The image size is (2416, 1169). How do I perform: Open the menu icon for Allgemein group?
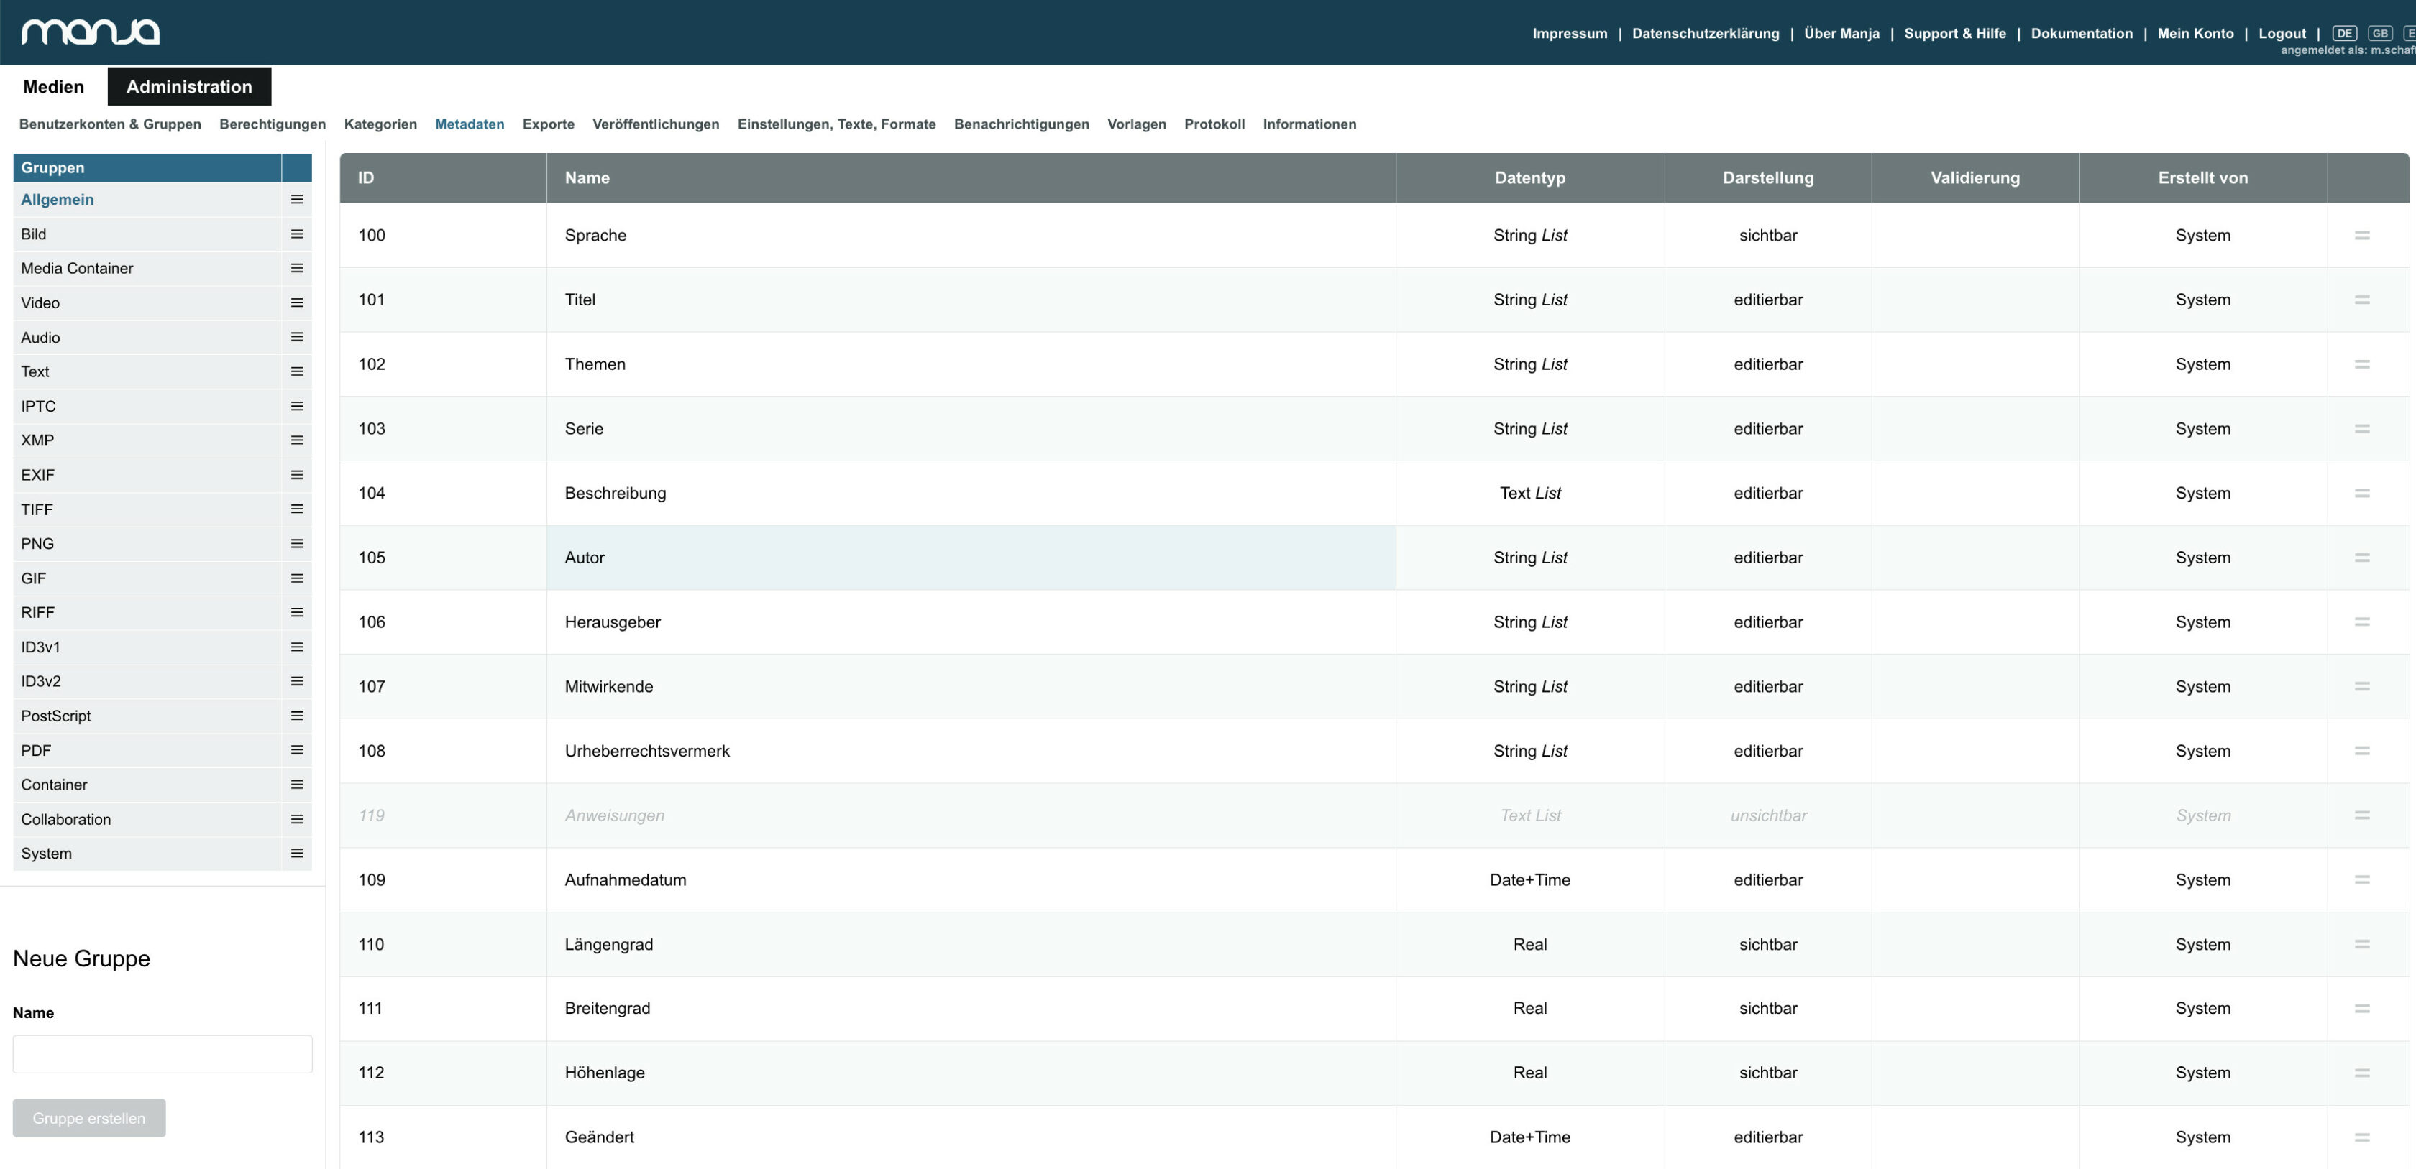point(296,200)
